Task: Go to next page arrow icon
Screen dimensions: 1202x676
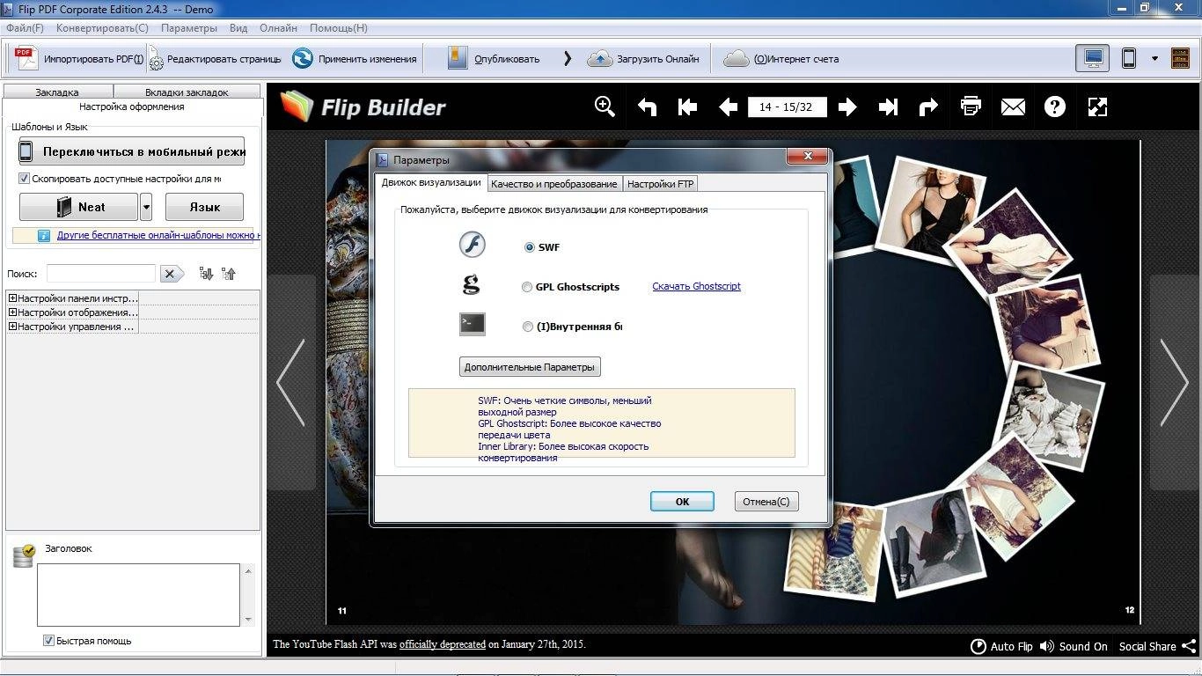Action: click(847, 107)
